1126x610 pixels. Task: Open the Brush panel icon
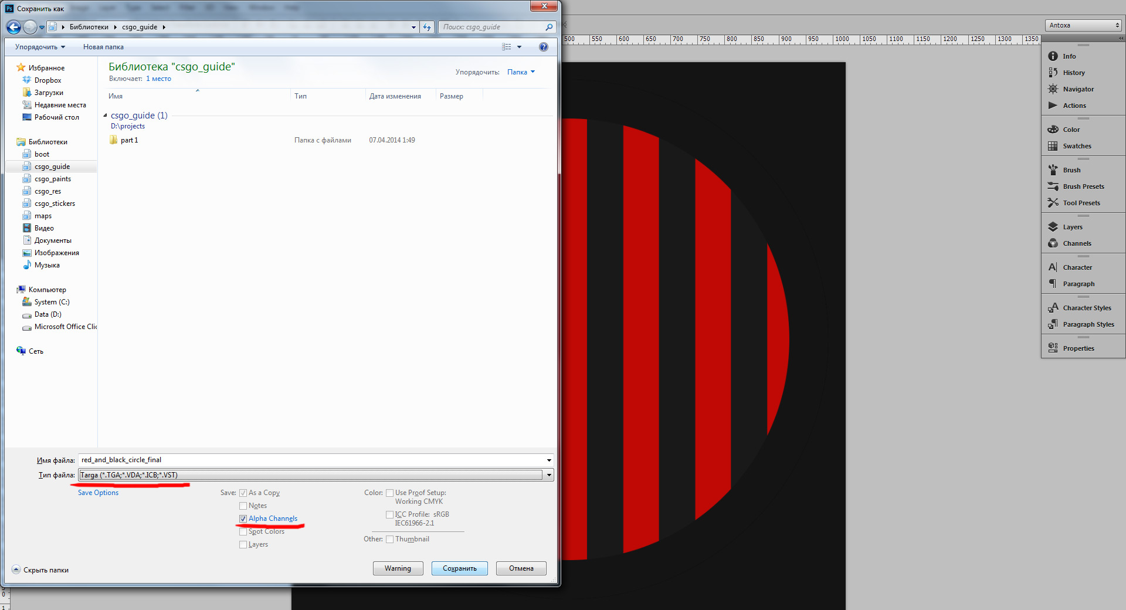pos(1053,170)
